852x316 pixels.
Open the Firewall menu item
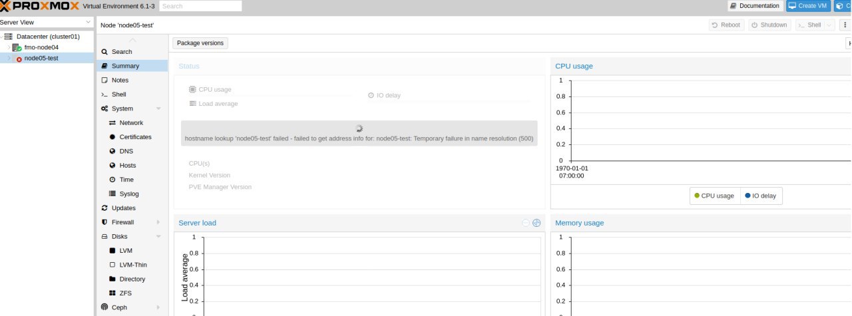point(131,222)
